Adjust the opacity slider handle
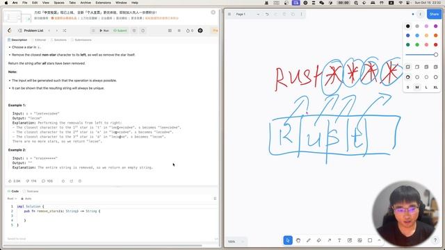 436,55
